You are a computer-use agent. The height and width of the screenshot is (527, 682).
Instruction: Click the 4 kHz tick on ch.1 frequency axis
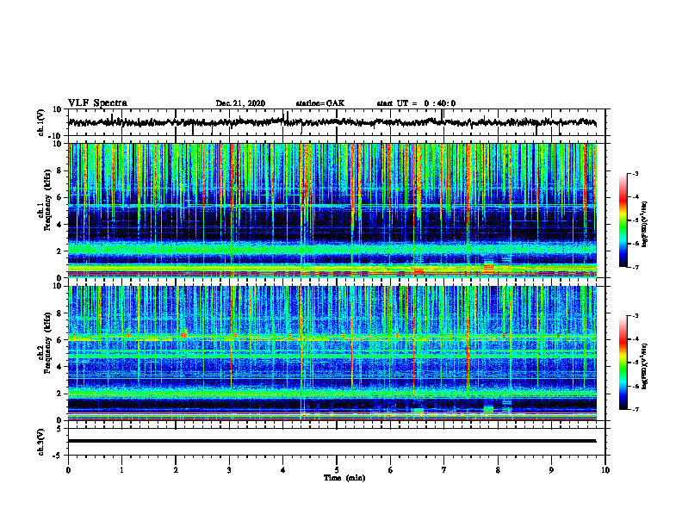click(x=60, y=225)
